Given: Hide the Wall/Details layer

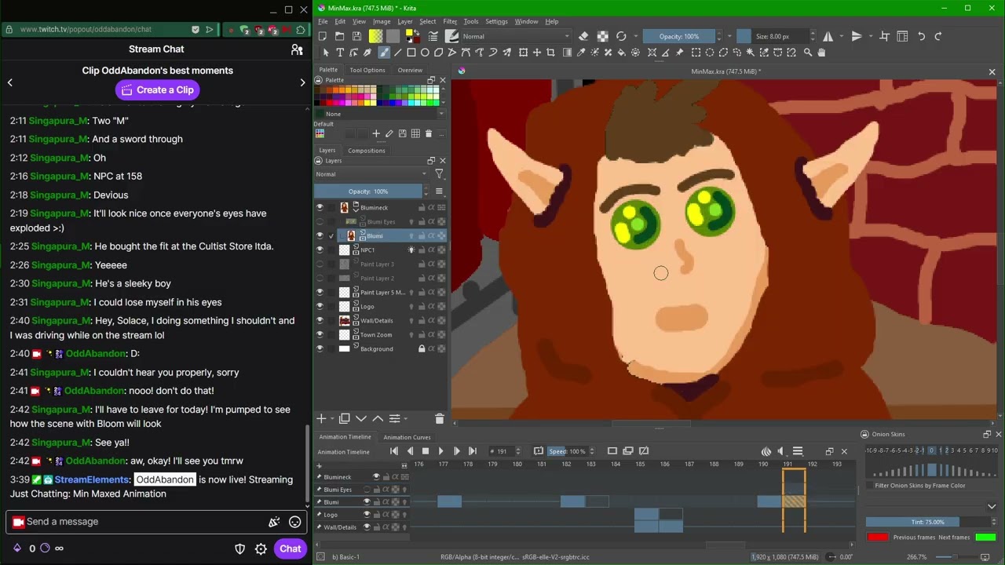Looking at the screenshot, I should [320, 321].
